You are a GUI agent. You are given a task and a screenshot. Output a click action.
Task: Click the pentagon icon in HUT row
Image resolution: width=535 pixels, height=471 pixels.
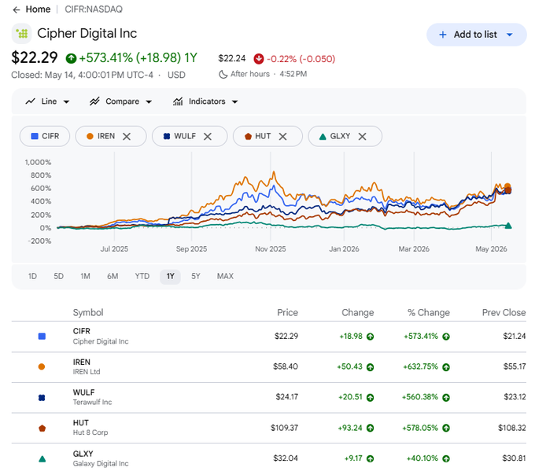42,428
